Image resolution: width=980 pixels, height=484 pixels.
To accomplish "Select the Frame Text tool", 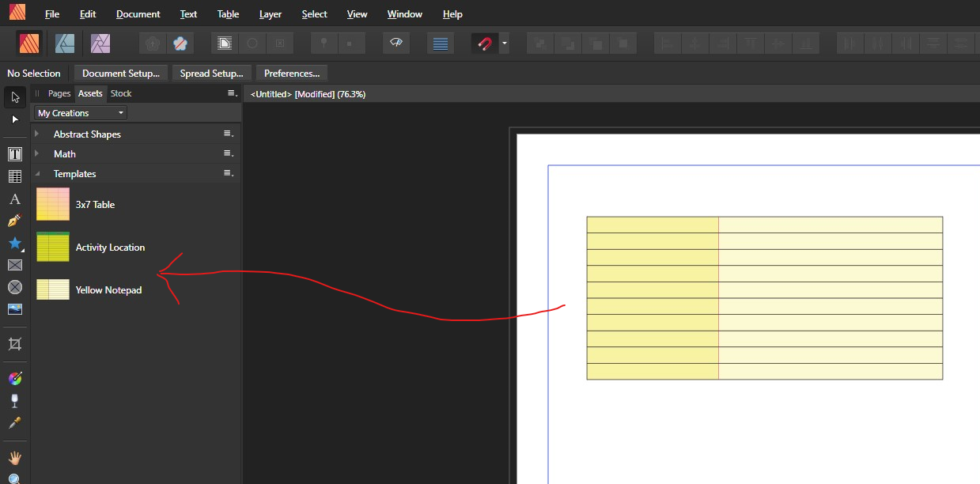I will coord(14,154).
